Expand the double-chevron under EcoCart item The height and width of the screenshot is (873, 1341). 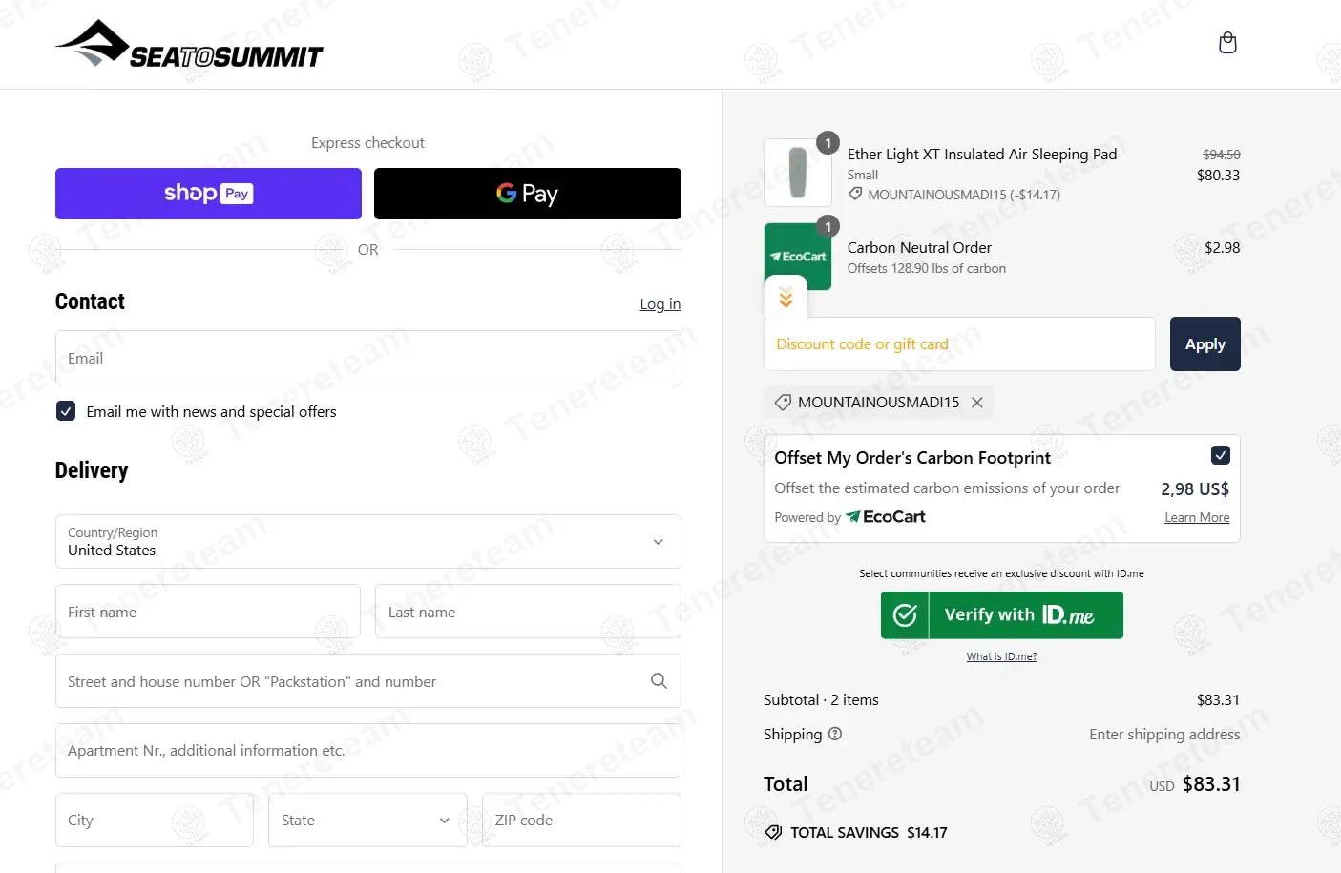[786, 298]
